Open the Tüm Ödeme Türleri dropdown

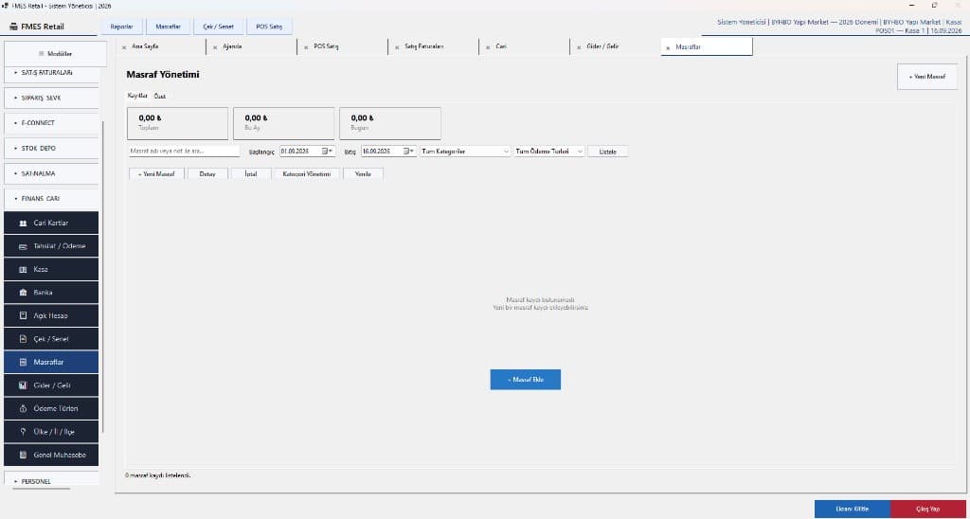549,151
